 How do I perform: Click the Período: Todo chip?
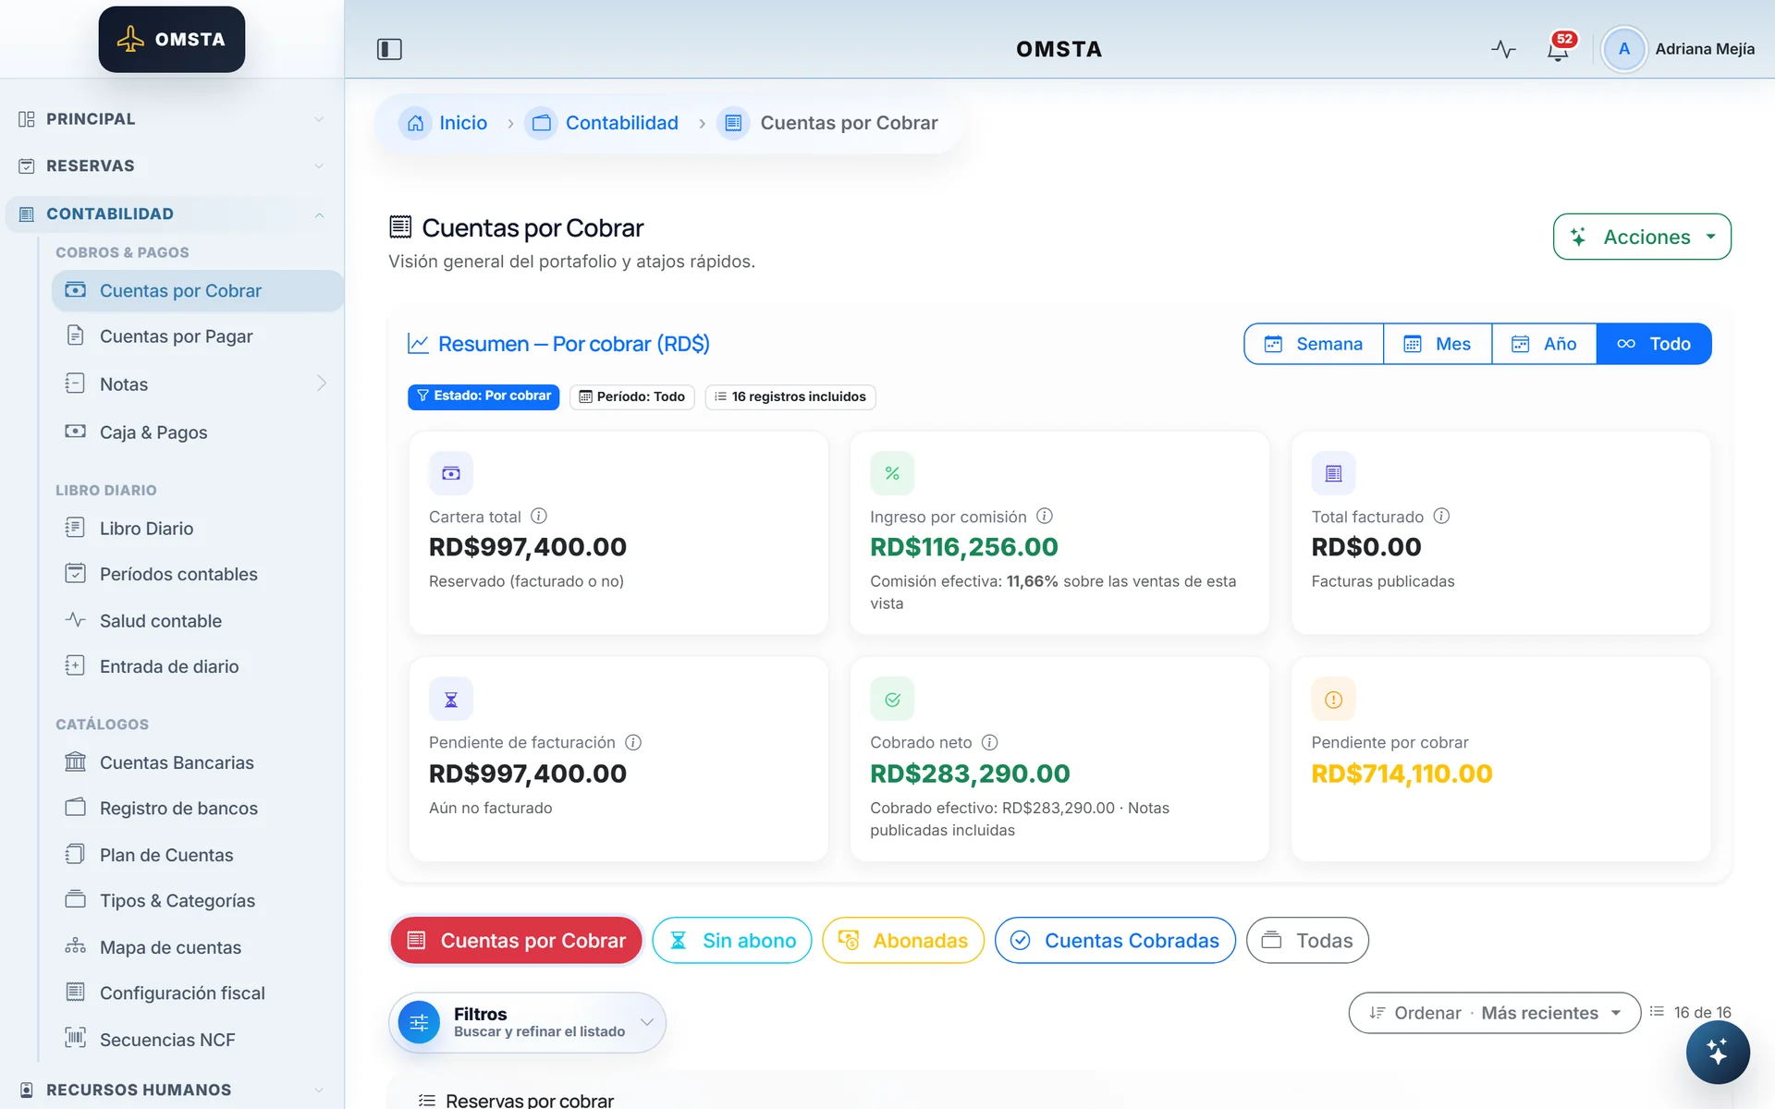pyautogui.click(x=632, y=396)
